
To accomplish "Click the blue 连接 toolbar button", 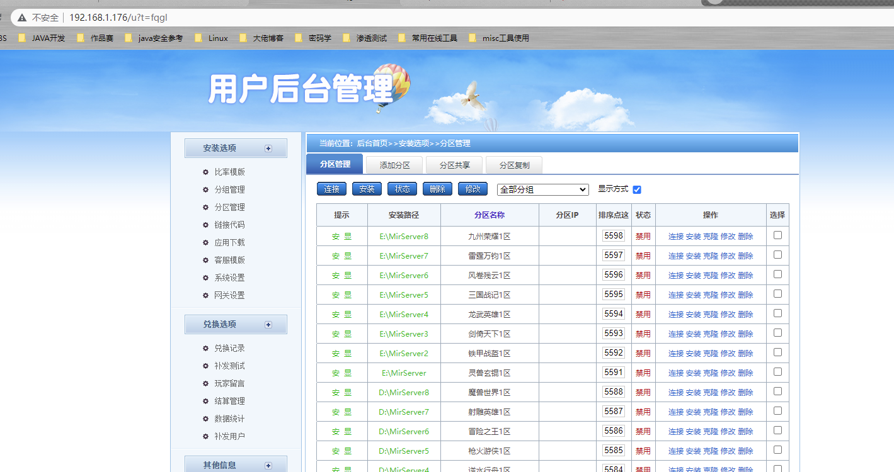I will click(331, 189).
